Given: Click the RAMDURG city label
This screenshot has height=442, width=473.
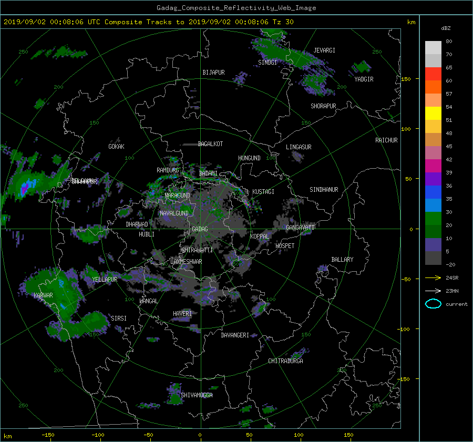Looking at the screenshot, I should (168, 170).
